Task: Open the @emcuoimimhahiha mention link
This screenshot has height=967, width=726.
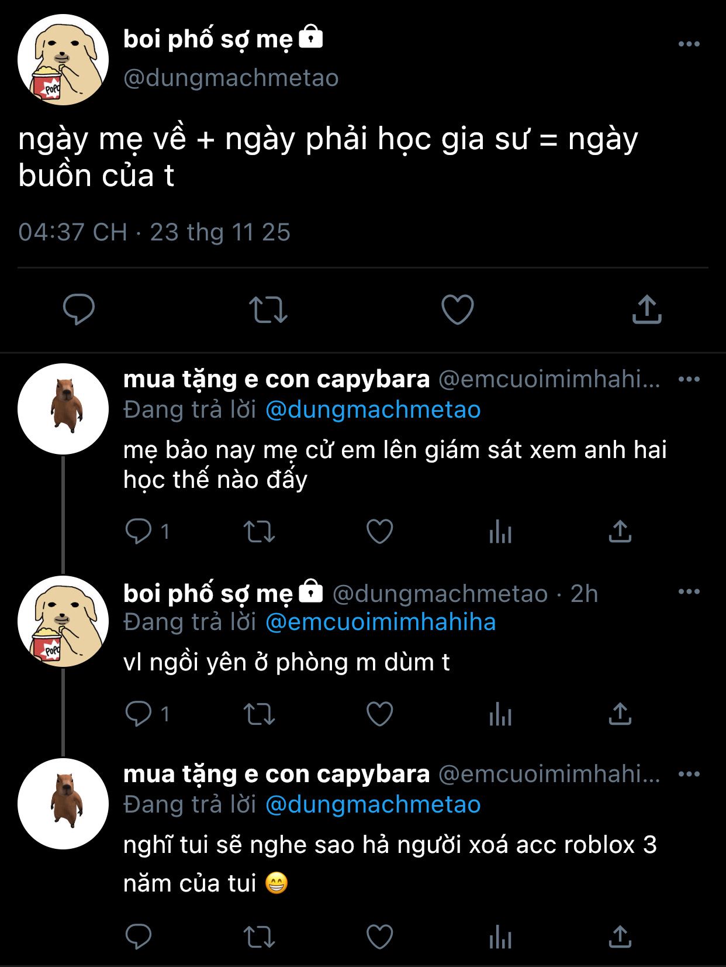Action: tap(380, 622)
